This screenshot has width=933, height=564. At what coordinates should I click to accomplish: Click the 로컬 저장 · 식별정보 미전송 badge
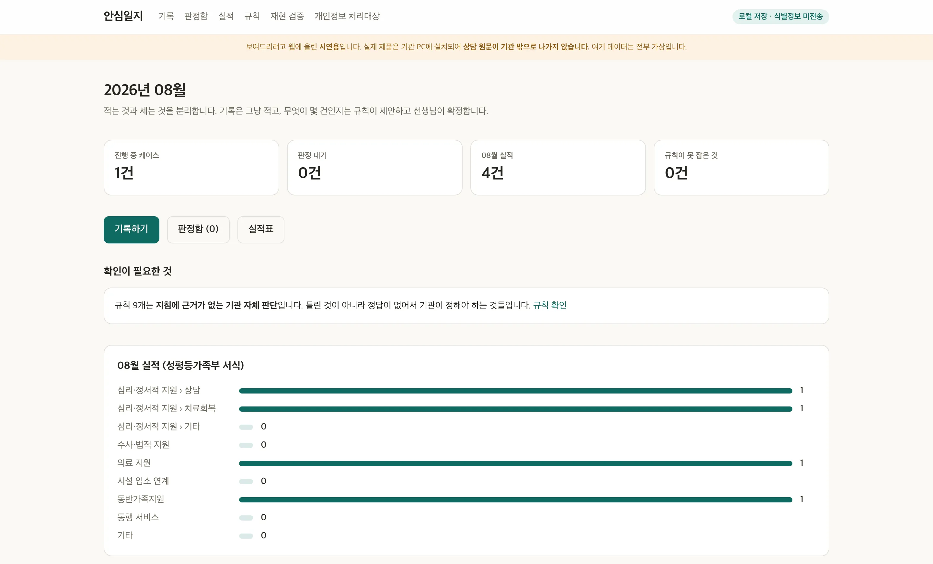[x=780, y=17]
